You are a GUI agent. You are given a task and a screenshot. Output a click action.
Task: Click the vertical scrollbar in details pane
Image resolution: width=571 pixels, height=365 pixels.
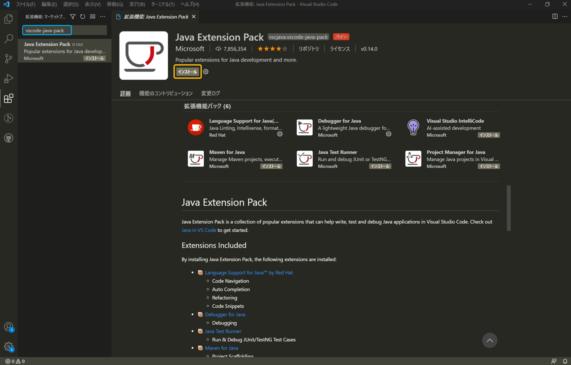509,208
